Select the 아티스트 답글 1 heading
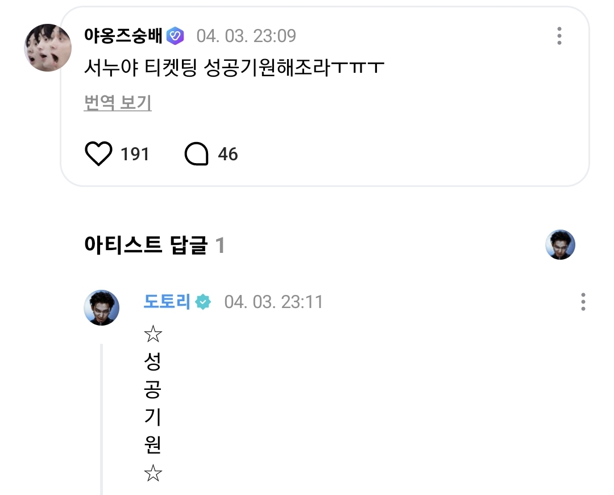 point(154,246)
